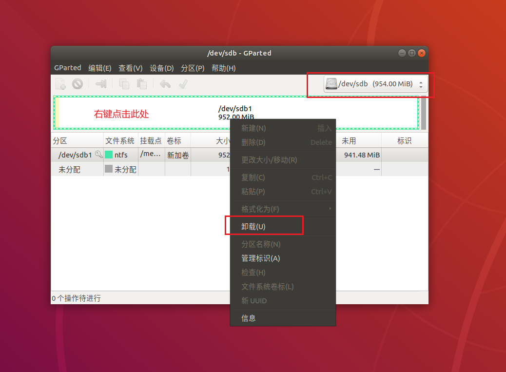Open the GParted menu
Screen dimensions: 506x372
click(x=67, y=68)
